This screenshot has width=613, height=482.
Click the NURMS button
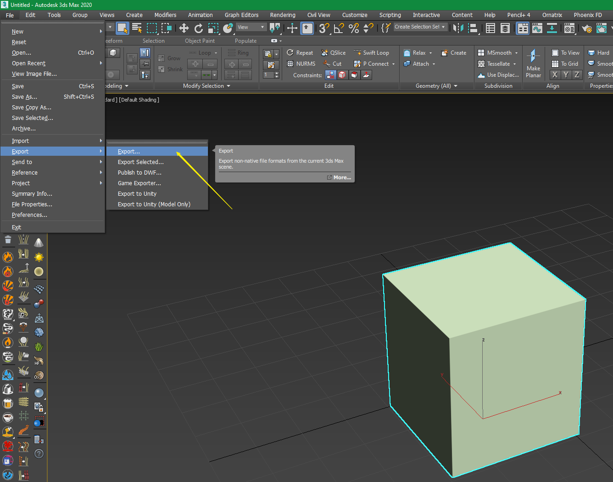[301, 64]
